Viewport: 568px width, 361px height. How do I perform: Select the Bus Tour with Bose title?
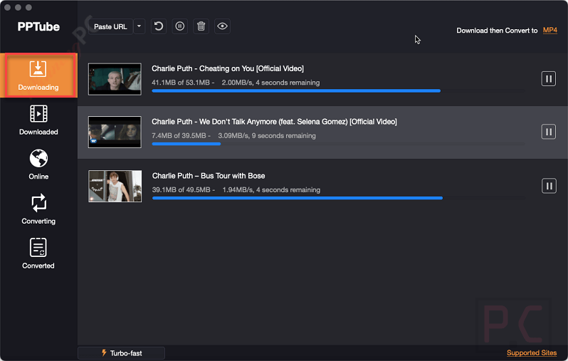209,176
